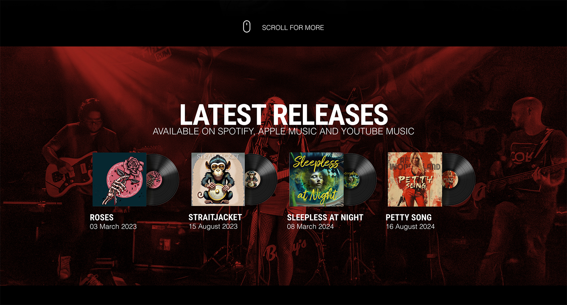
Task: Select the STRAITJACKET release title
Action: (215, 217)
